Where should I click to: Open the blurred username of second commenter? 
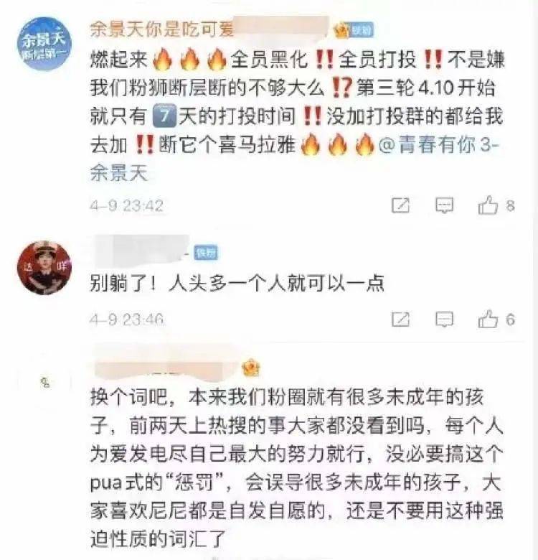141,249
